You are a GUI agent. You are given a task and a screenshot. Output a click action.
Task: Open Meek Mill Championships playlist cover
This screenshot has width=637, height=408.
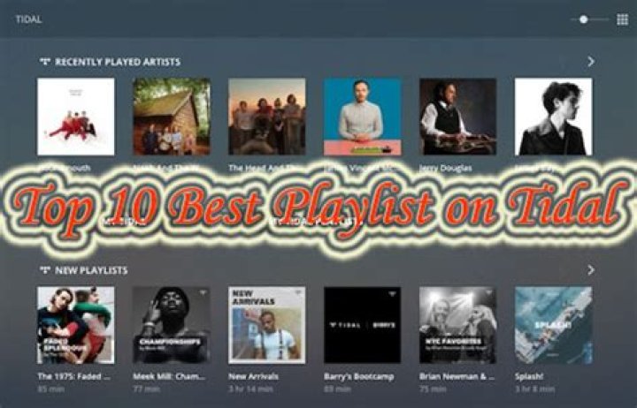(172, 325)
